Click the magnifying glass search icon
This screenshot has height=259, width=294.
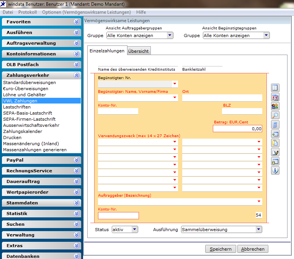[275, 115]
